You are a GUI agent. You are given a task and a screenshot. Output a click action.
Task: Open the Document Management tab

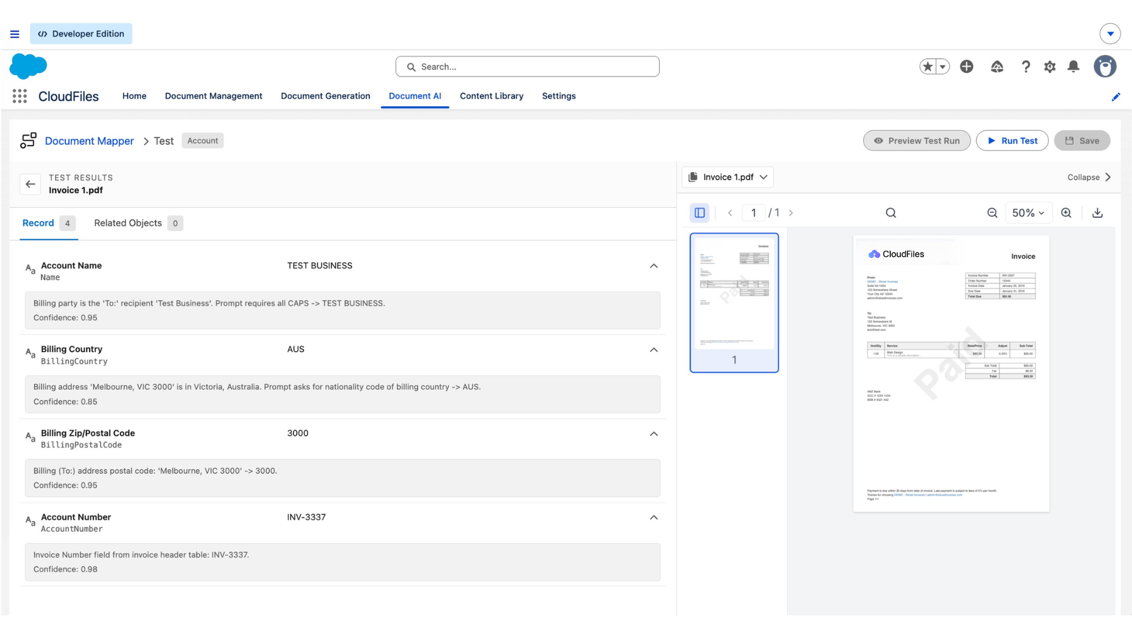213,96
